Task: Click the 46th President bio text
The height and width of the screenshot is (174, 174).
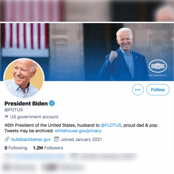Action: coord(52,125)
